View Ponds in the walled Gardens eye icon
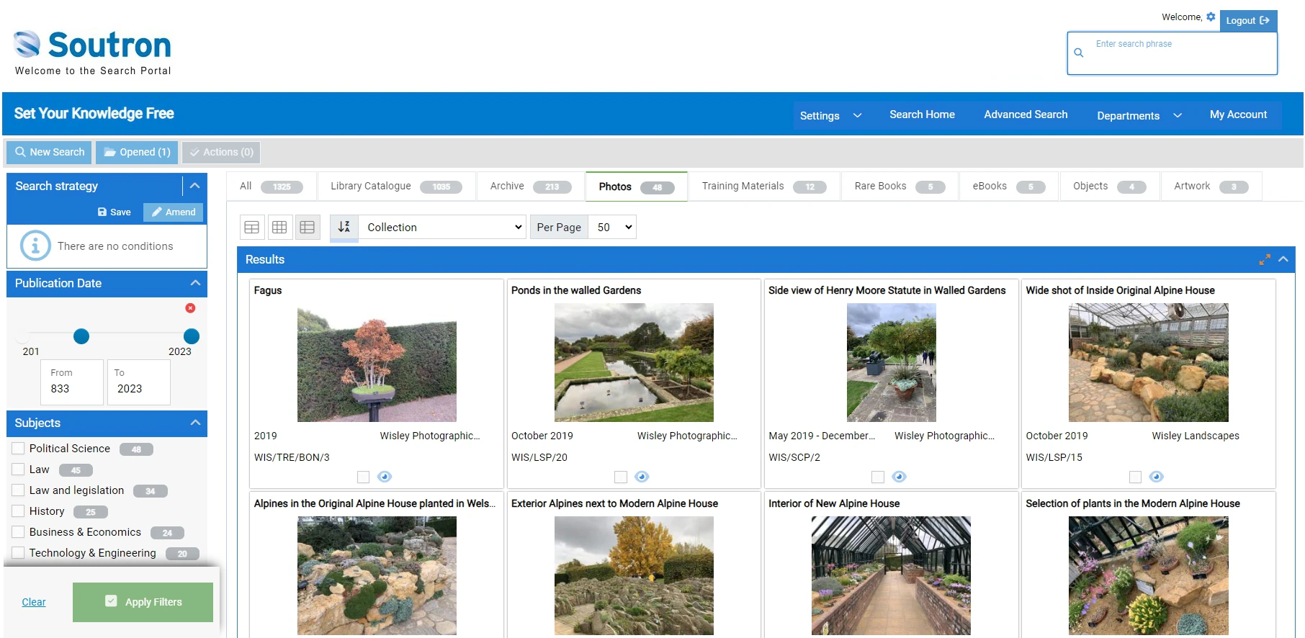Viewport: 1305px width, 638px height. point(642,477)
